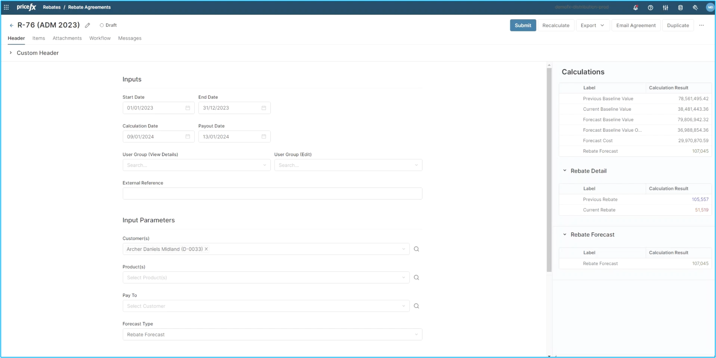Click the Submit button

pos(522,26)
